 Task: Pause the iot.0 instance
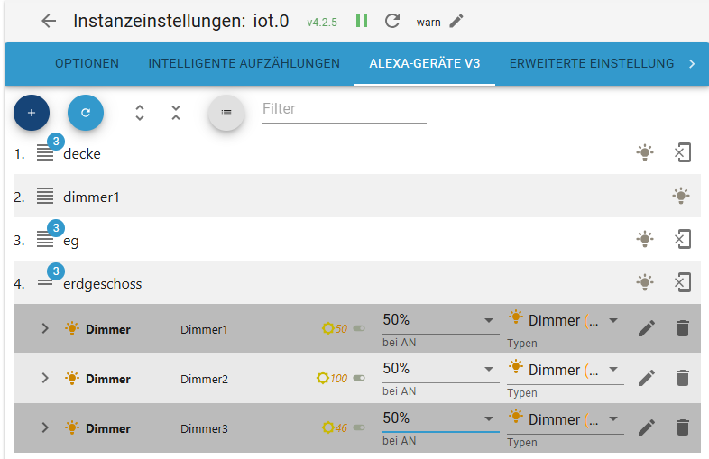[362, 21]
